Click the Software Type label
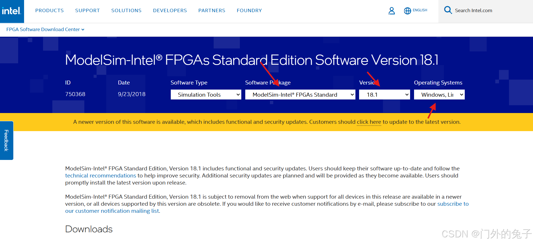This screenshot has width=533, height=243. point(189,83)
